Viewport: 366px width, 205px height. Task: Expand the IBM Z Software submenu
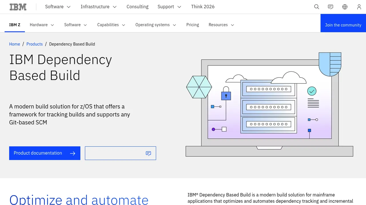[75, 25]
